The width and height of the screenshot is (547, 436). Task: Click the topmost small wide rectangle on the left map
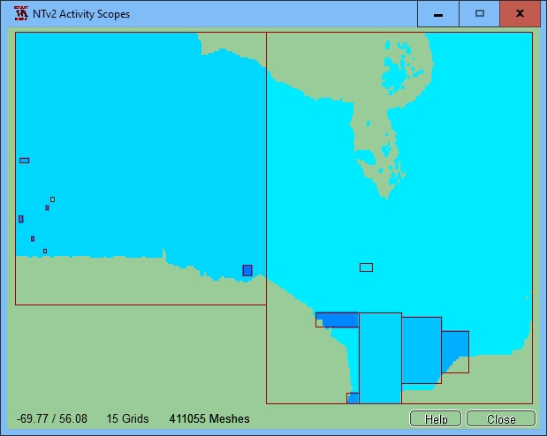click(25, 161)
